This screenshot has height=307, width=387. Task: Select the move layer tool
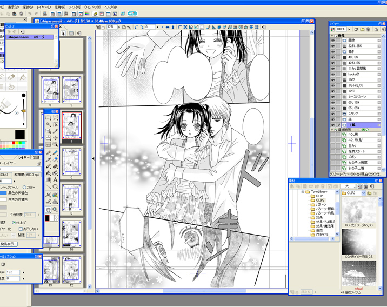coord(55,138)
